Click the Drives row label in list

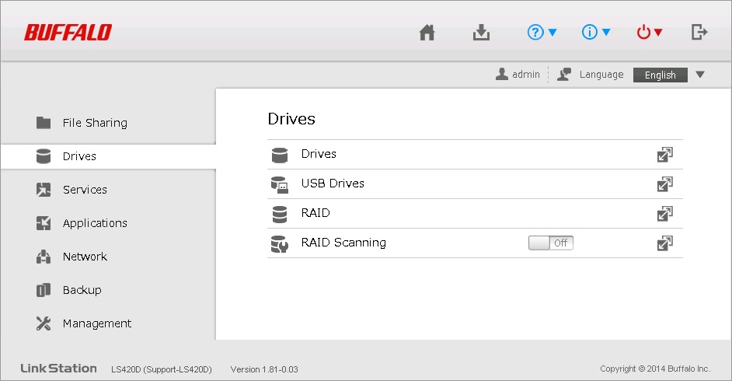pyautogui.click(x=319, y=154)
